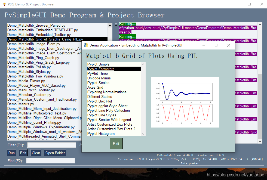Click the Clear button

click(x=36, y=153)
